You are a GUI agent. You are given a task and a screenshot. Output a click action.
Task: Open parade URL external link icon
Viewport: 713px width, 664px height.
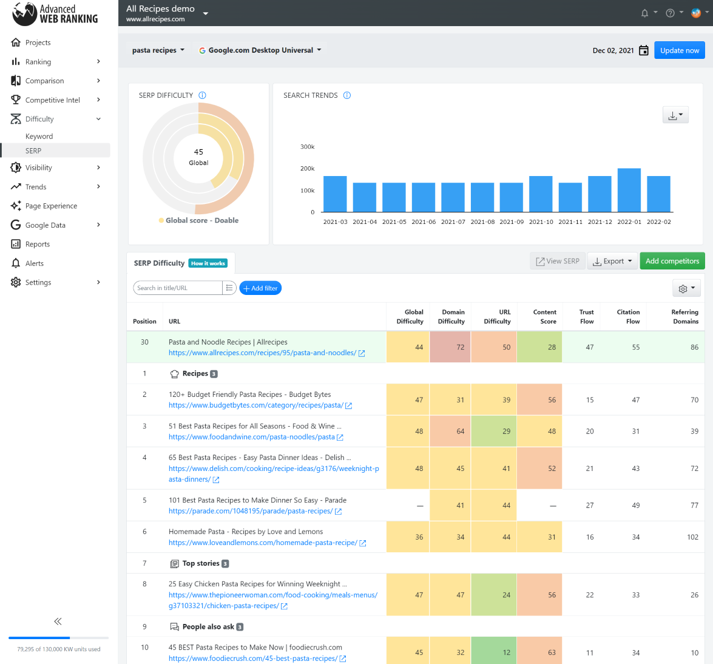coord(339,511)
